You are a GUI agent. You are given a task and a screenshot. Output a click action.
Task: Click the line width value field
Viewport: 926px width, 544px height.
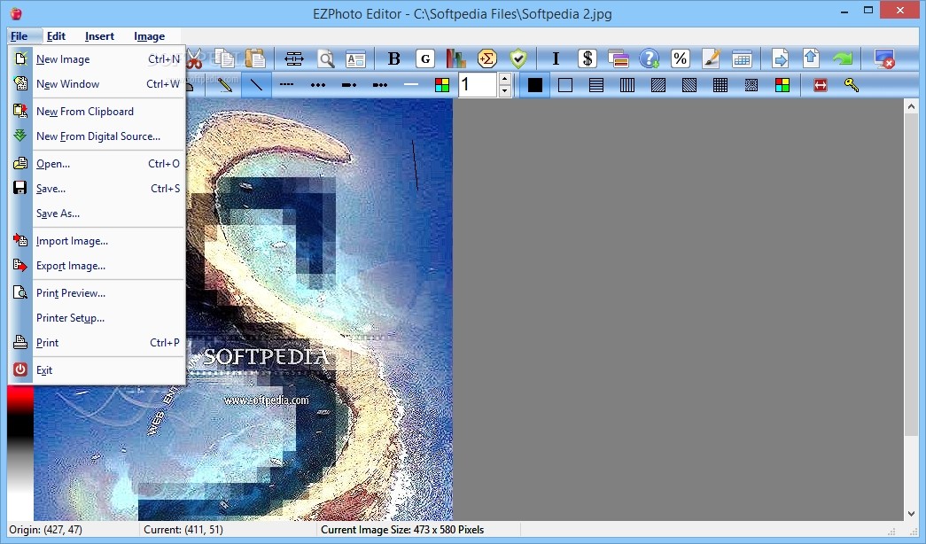coord(478,84)
